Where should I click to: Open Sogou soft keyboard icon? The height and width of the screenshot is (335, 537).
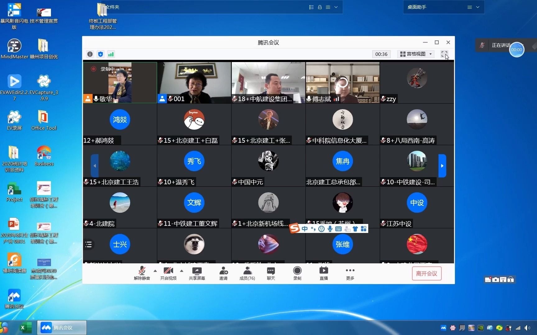(x=338, y=229)
